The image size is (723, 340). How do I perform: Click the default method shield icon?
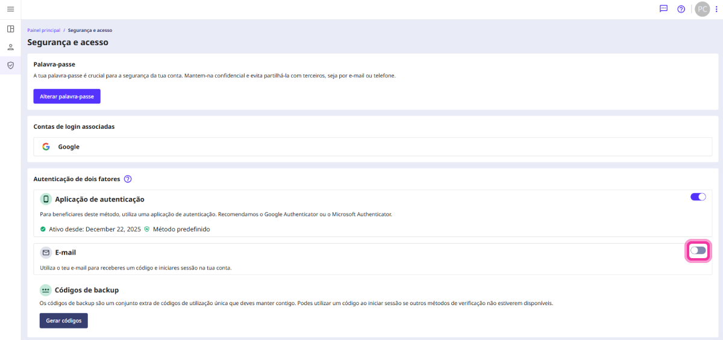146,229
